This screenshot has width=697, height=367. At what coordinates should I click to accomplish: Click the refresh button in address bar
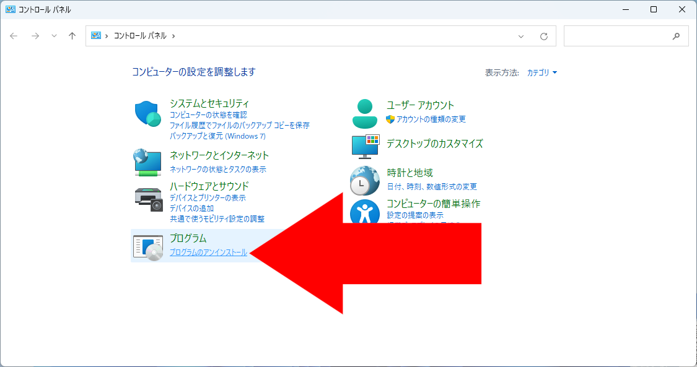[x=544, y=36]
